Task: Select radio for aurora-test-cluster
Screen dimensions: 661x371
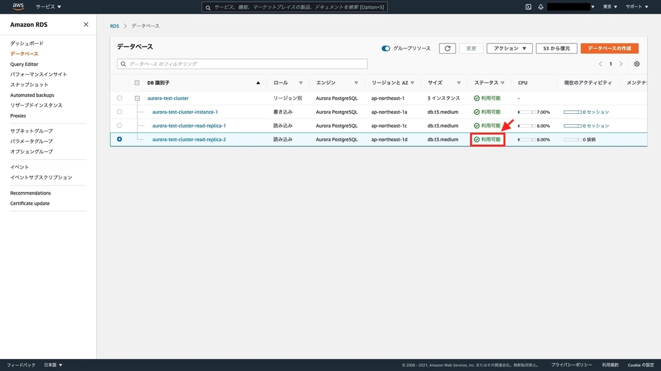Action: (x=120, y=98)
